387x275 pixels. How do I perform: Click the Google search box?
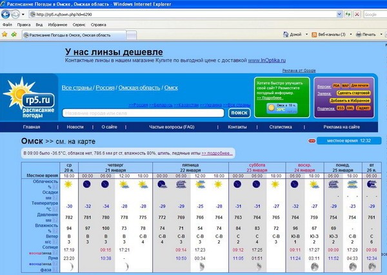pyautogui.click(x=375, y=15)
